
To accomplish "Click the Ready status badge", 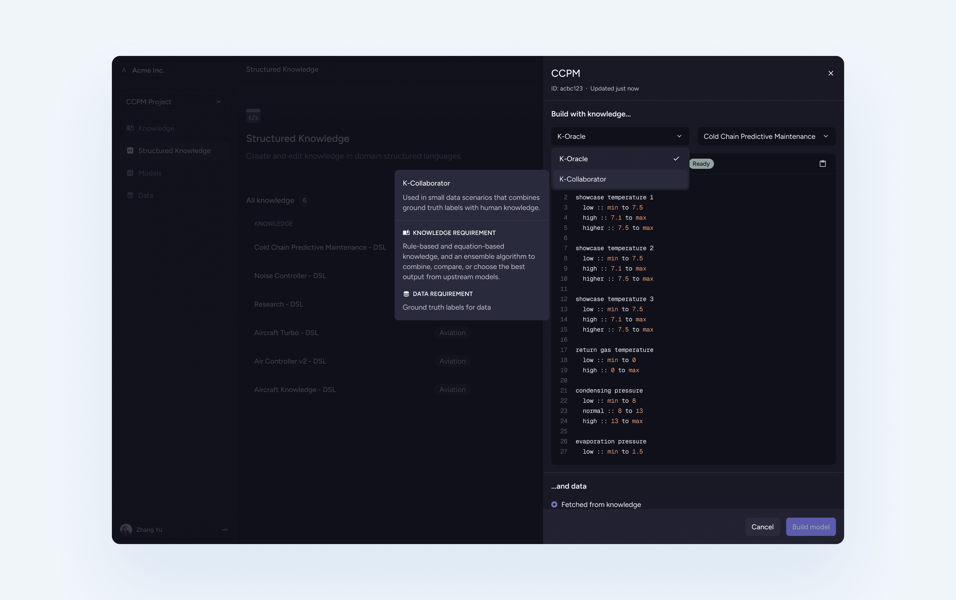I will pyautogui.click(x=701, y=163).
